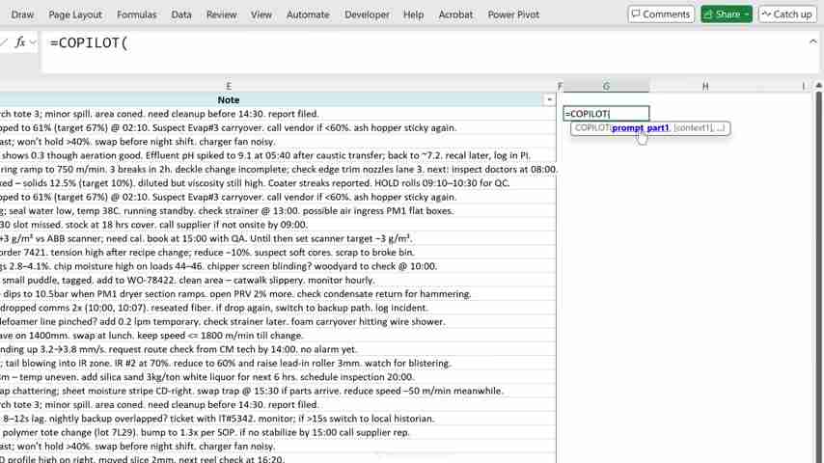Viewport: 824px width, 463px height.
Task: Select note about sheet moisture stripe CD-right
Action: (x=278, y=391)
